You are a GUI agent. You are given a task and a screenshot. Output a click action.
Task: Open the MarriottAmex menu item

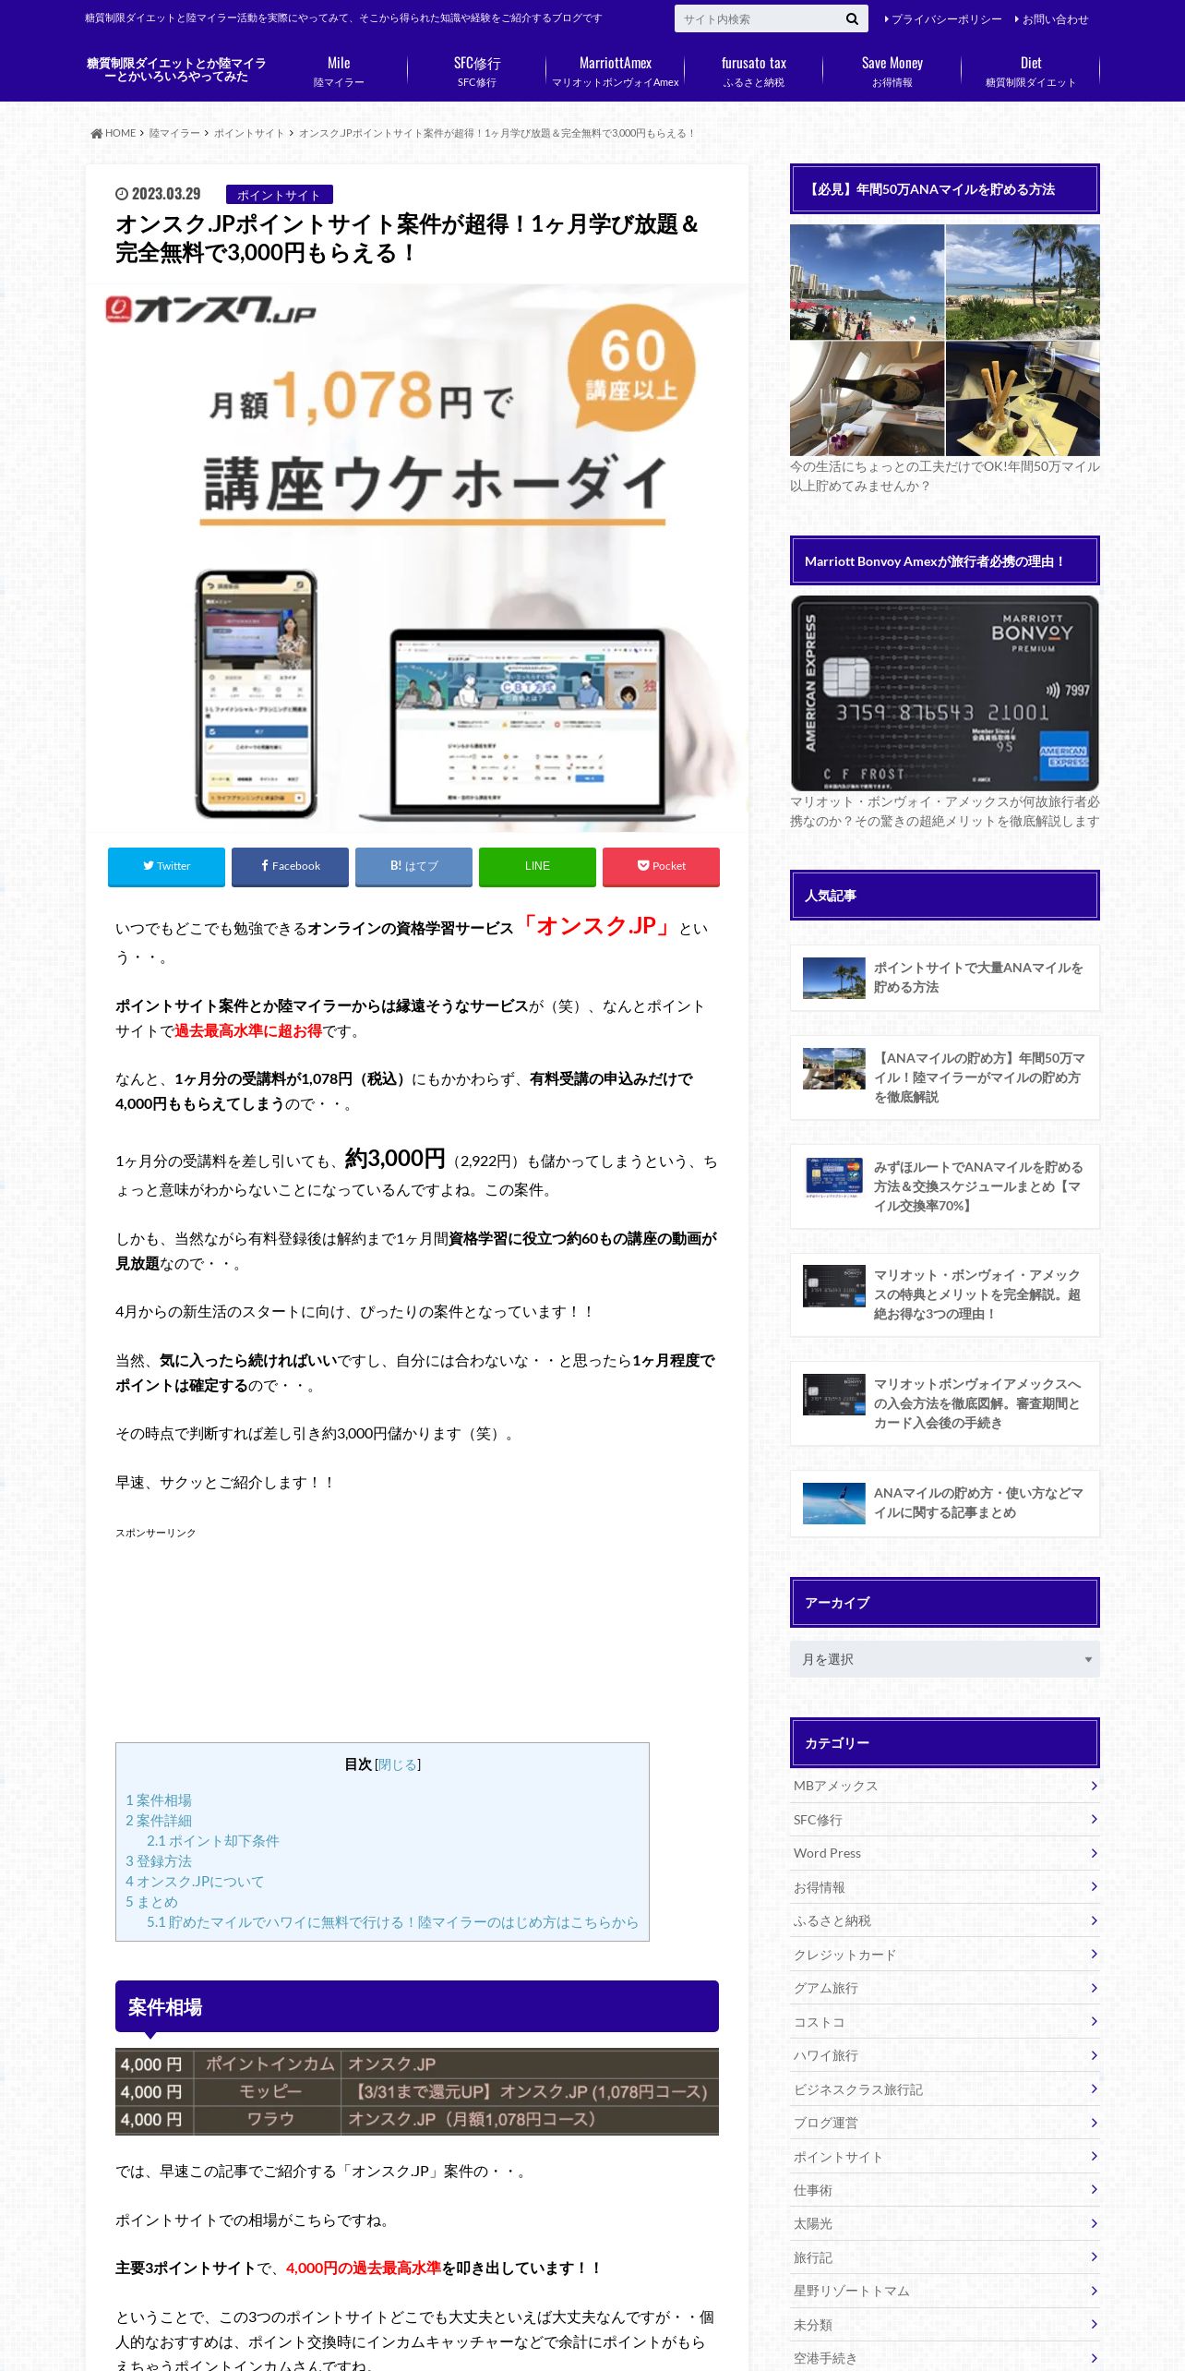(x=616, y=71)
